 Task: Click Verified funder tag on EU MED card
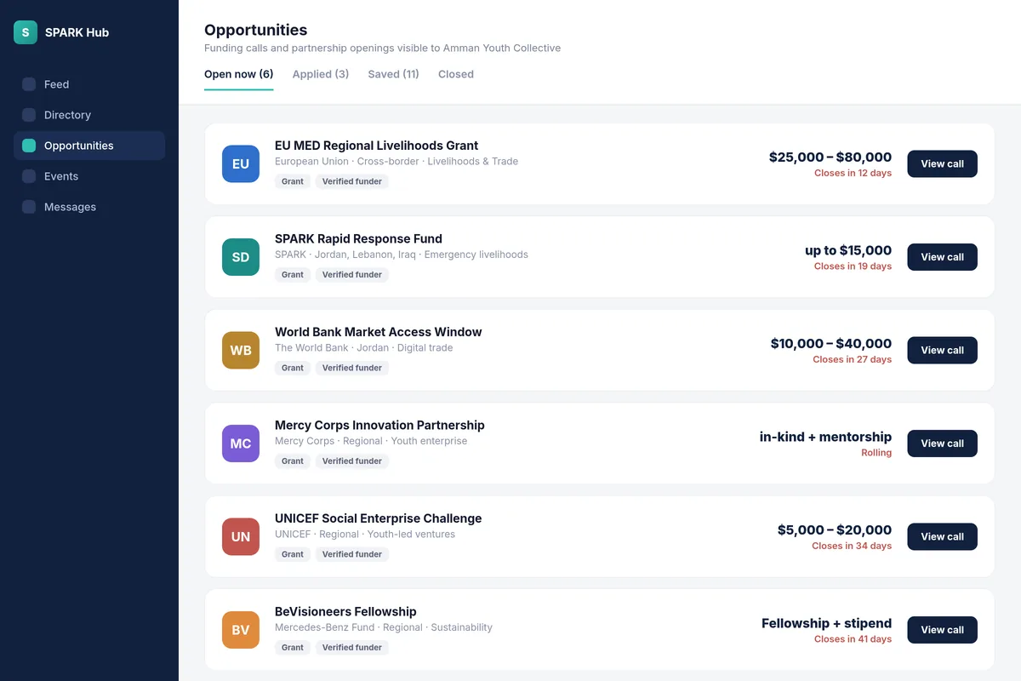pyautogui.click(x=352, y=181)
